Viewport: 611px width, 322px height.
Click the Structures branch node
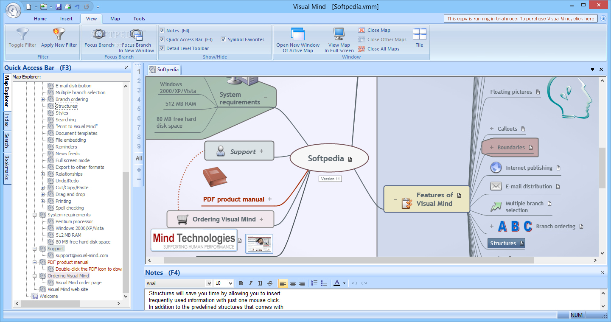click(x=506, y=243)
